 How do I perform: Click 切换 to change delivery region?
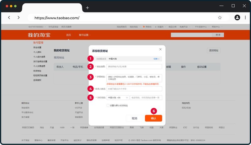click(156, 59)
